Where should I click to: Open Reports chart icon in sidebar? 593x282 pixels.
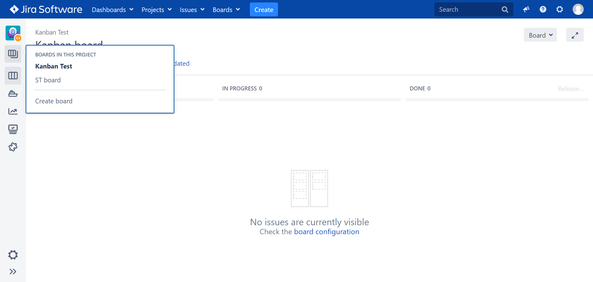tap(13, 111)
